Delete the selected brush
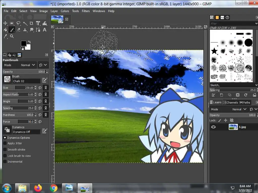The image size is (258, 193). 238,95
